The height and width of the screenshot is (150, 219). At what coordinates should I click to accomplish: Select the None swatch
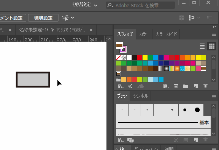pyautogui.click(x=119, y=58)
